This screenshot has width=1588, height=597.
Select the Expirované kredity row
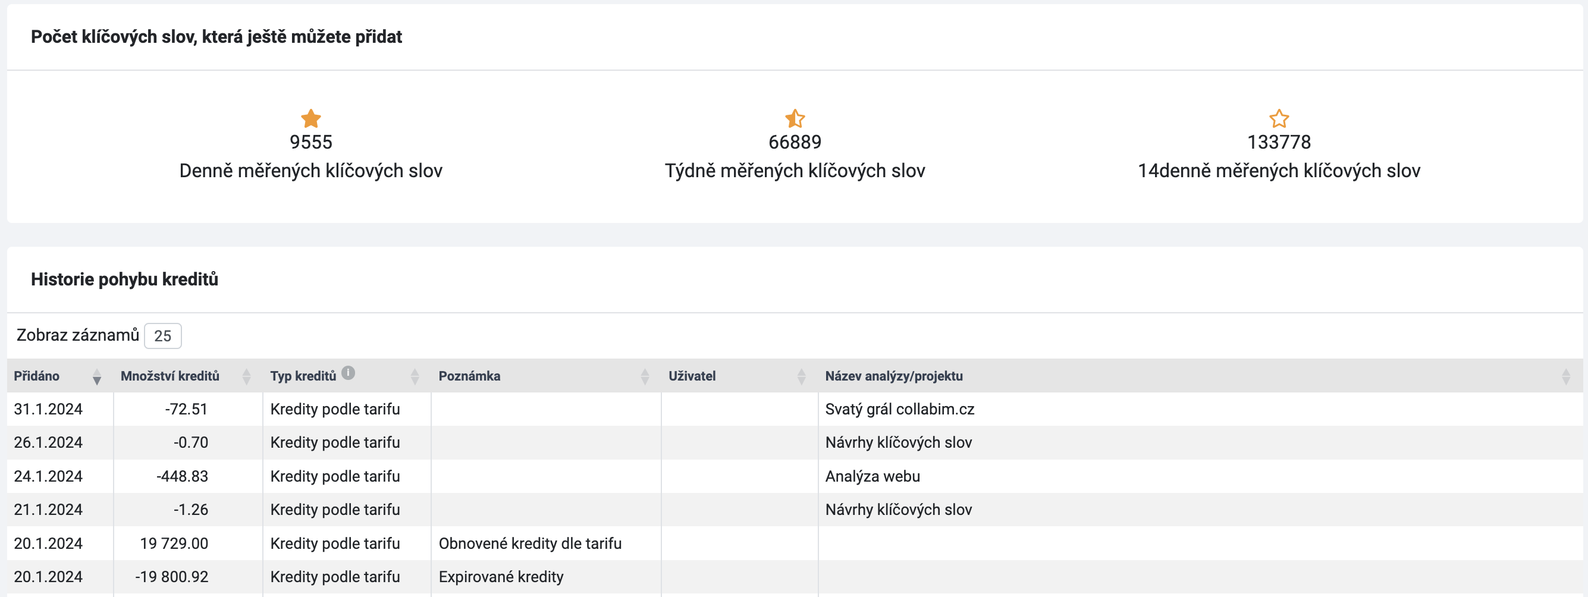[794, 577]
